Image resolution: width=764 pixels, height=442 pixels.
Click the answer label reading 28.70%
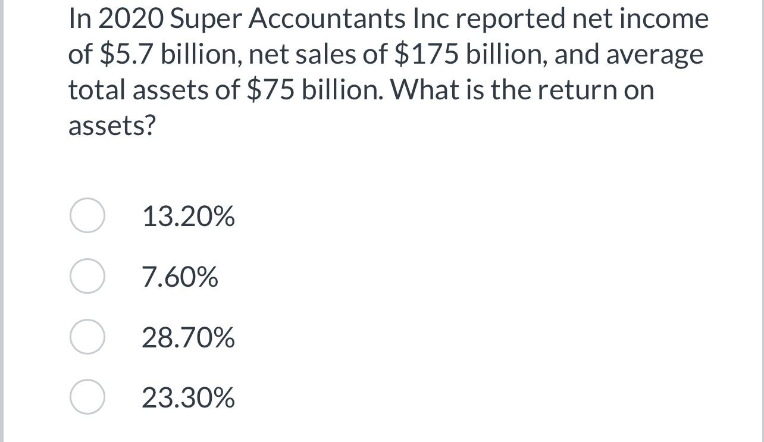click(x=189, y=337)
